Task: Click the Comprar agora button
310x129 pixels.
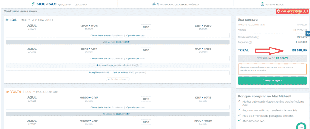Action: click(x=272, y=81)
